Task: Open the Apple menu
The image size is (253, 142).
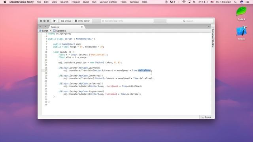Action: [x=5, y=2]
